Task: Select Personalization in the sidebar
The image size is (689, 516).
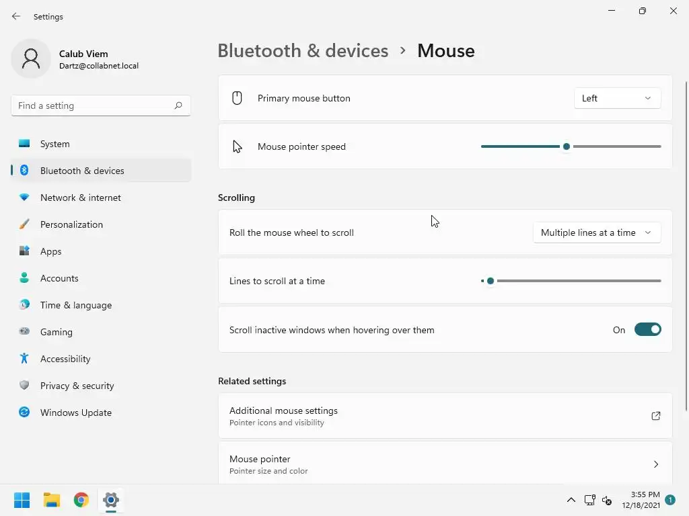Action: click(x=71, y=224)
